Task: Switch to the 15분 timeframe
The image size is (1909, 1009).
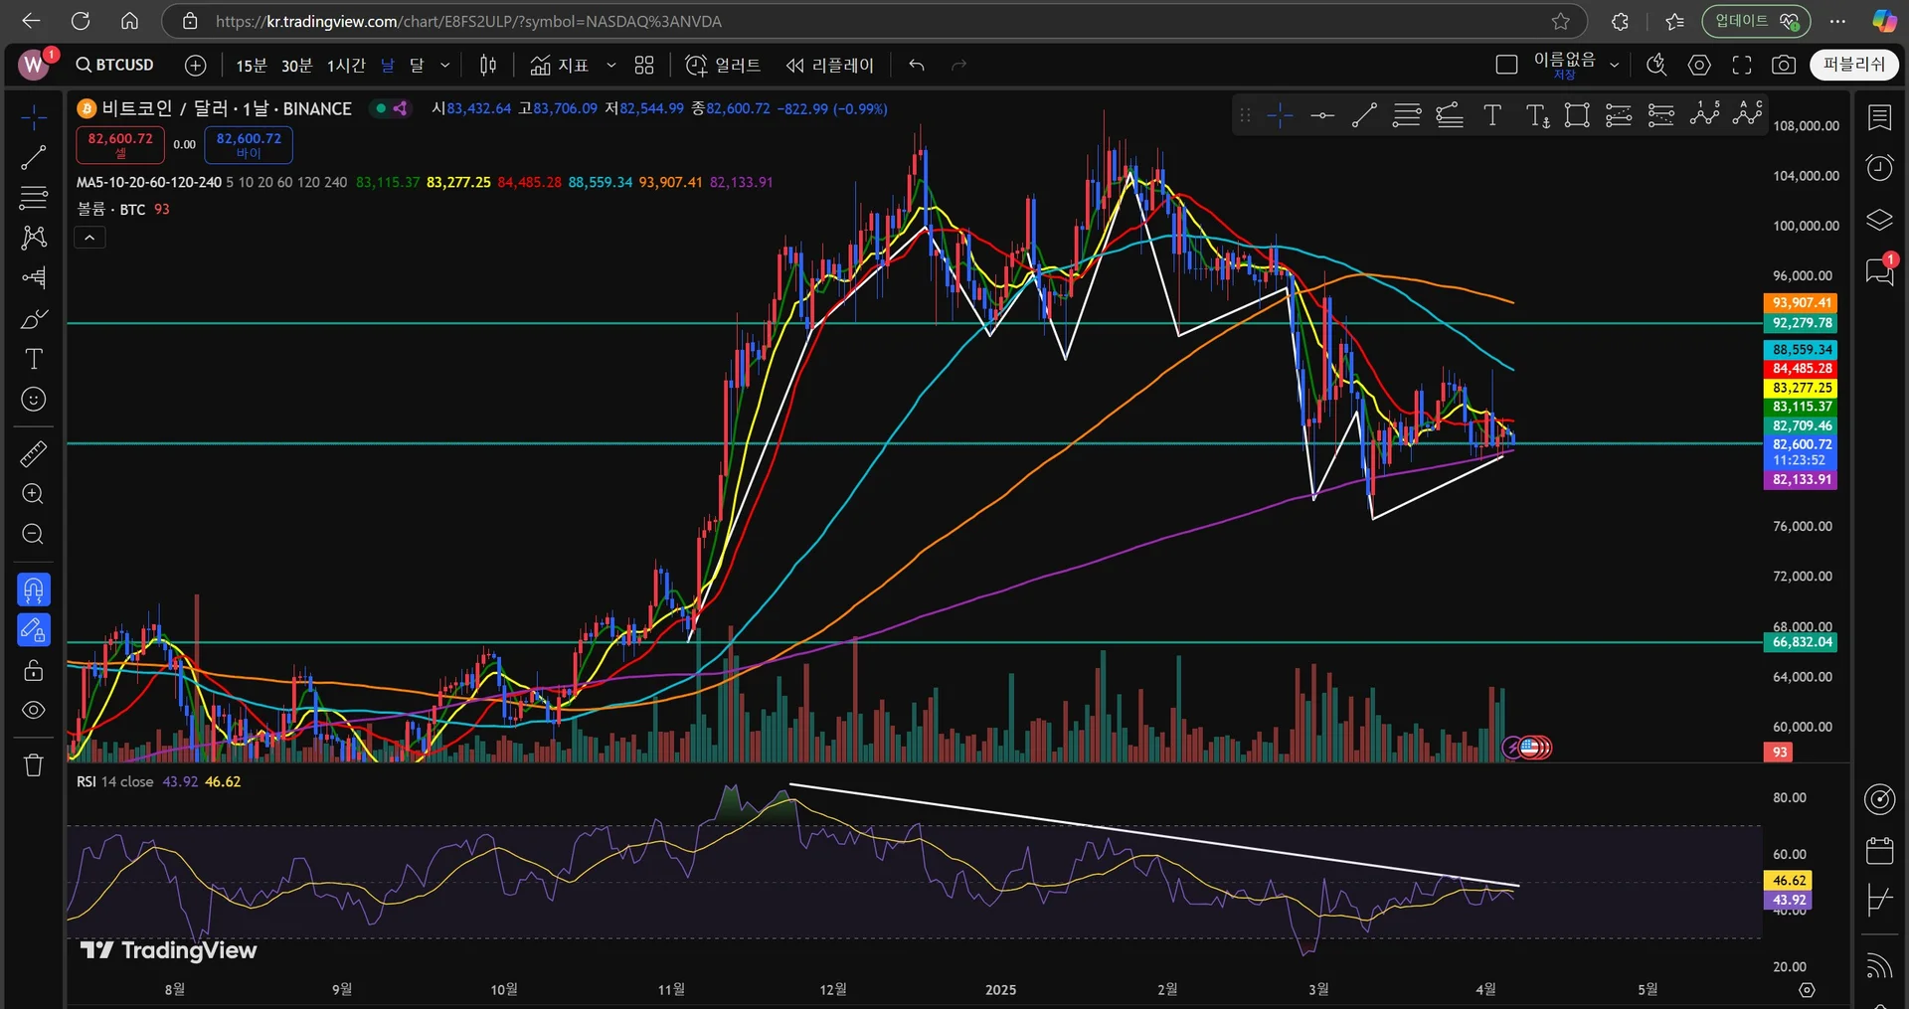Action: point(251,66)
